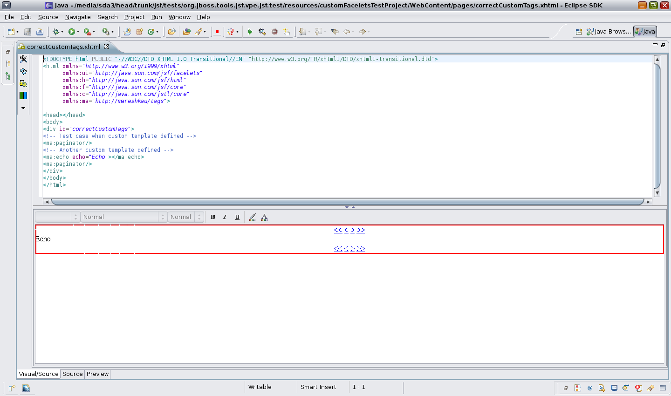Toggle Italic formatting in the visual editor
Image resolution: width=671 pixels, height=396 pixels.
pyautogui.click(x=225, y=217)
